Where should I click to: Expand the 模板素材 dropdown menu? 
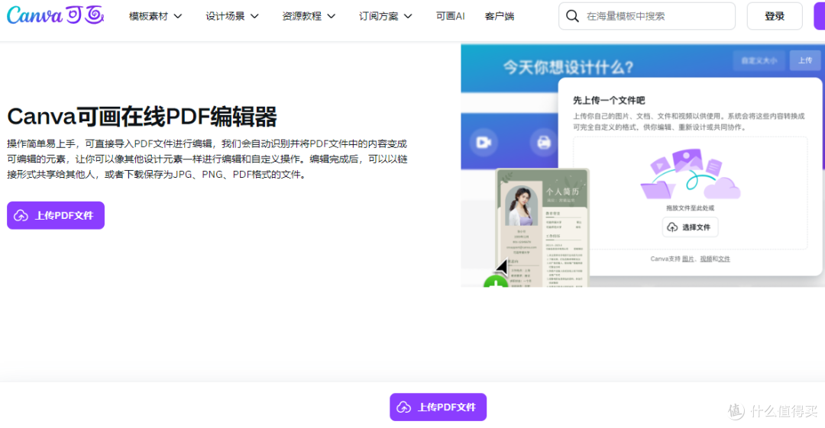155,16
